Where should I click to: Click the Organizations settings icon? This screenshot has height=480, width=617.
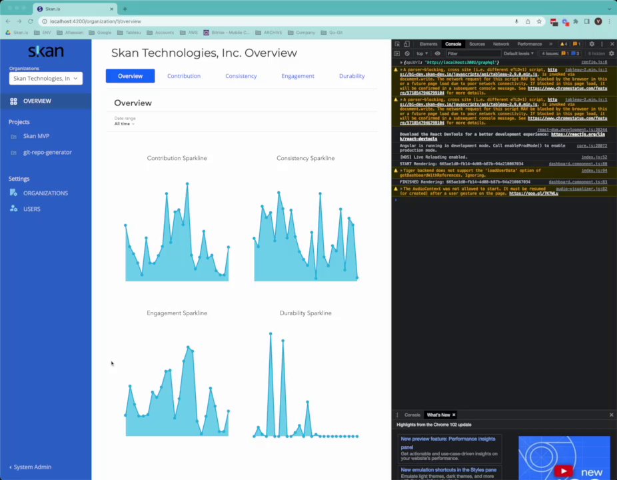[13, 193]
